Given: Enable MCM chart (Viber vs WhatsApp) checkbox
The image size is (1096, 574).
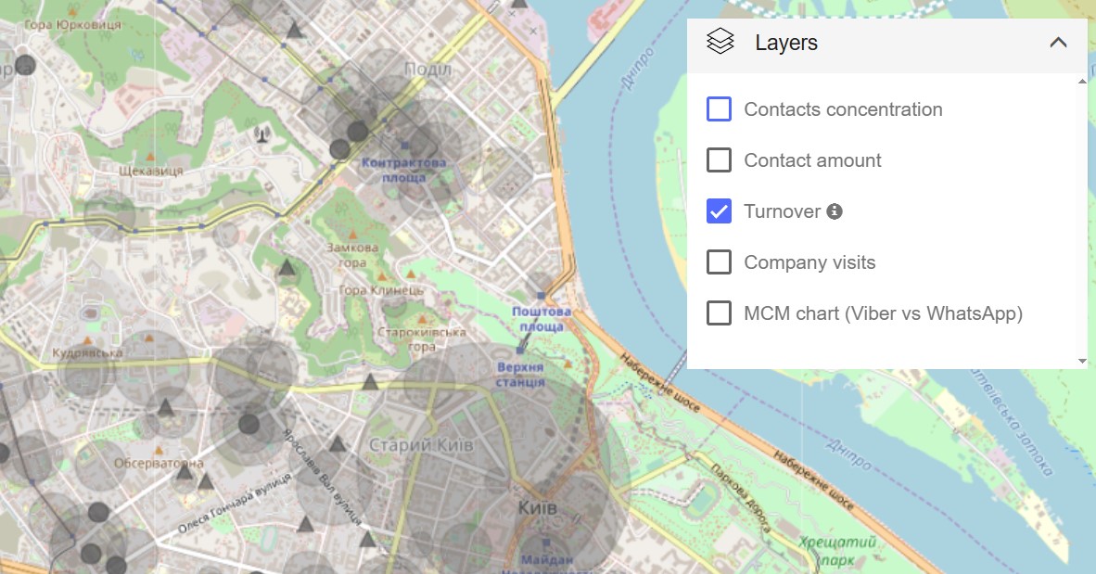Looking at the screenshot, I should [719, 313].
